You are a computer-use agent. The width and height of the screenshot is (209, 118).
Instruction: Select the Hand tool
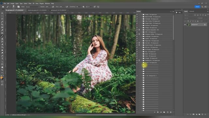point(2,67)
